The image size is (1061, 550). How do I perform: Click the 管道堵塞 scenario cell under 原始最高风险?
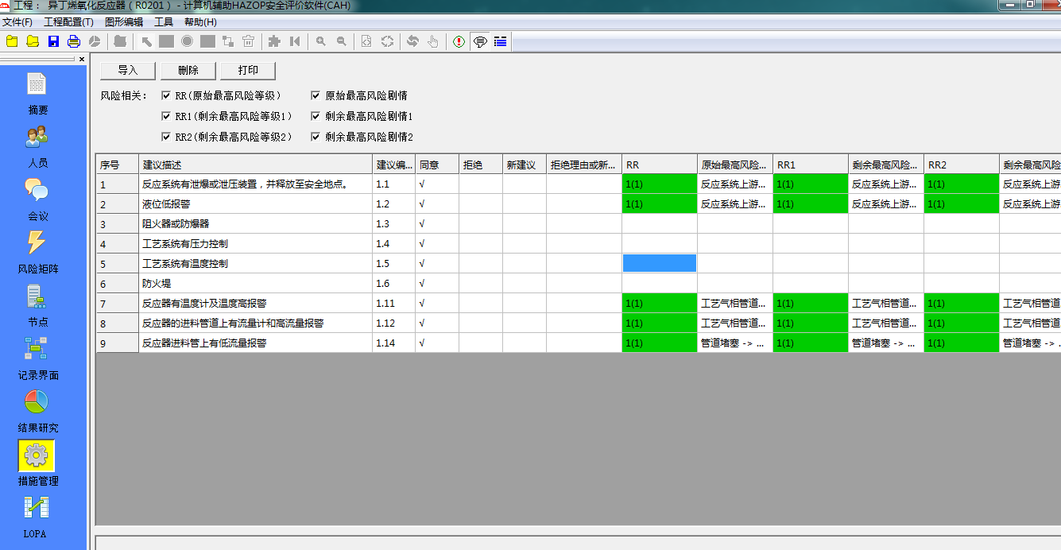click(x=735, y=343)
